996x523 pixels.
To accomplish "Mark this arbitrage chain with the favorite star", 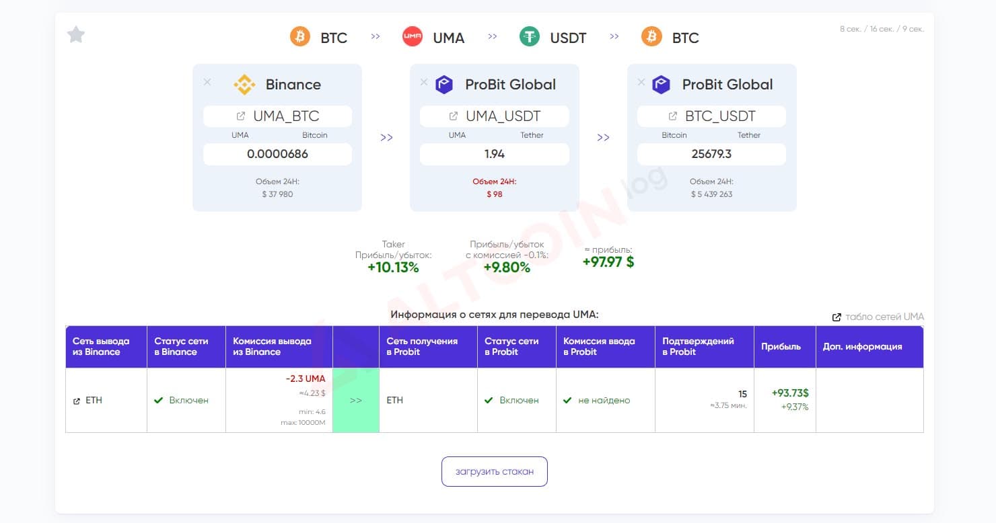I will (76, 34).
